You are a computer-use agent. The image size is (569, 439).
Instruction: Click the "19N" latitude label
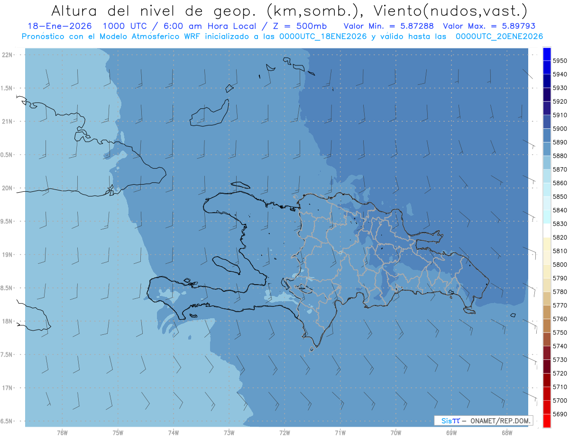click(8, 254)
